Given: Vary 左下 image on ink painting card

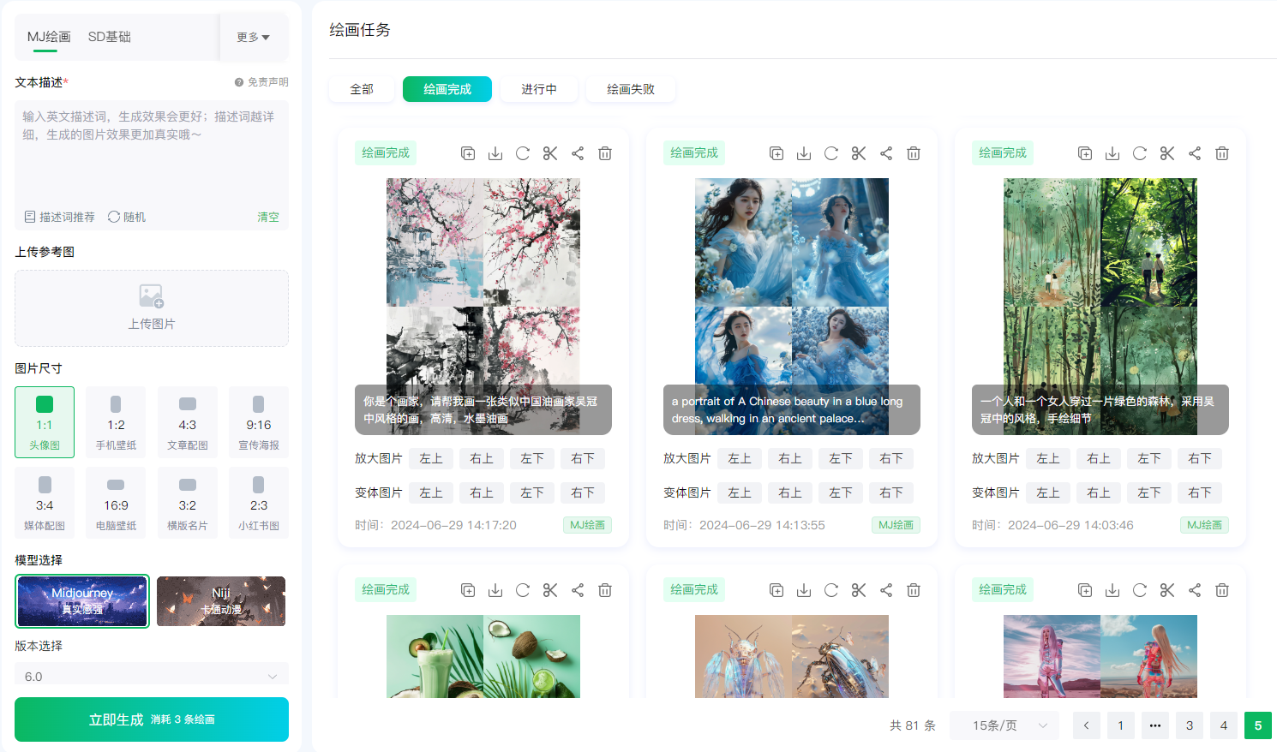Looking at the screenshot, I should tap(532, 492).
